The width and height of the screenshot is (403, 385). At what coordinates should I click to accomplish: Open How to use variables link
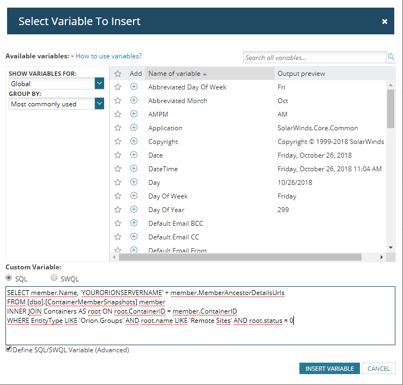(x=109, y=56)
